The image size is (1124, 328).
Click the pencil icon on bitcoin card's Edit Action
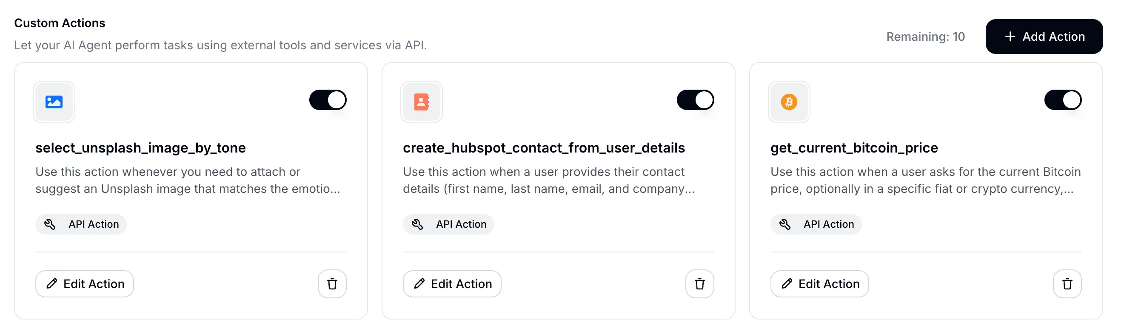coord(787,283)
